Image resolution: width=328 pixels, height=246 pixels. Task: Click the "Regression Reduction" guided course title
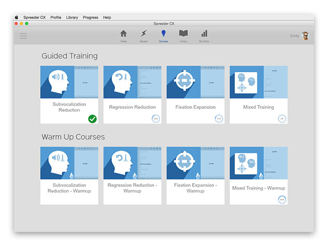tap(132, 107)
